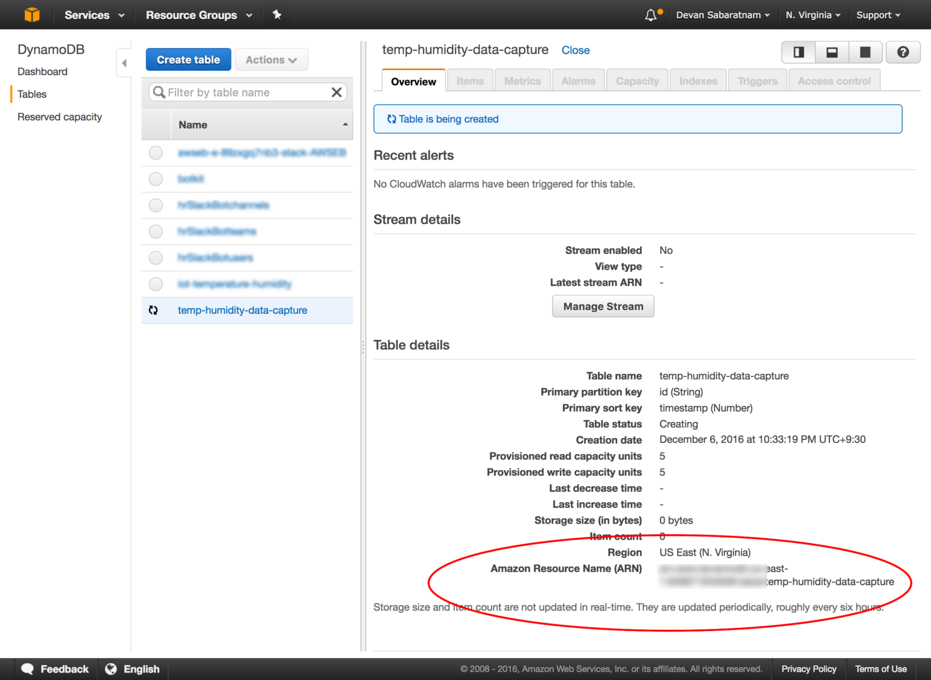Image resolution: width=931 pixels, height=680 pixels.
Task: Open the Items tab
Action: [470, 81]
